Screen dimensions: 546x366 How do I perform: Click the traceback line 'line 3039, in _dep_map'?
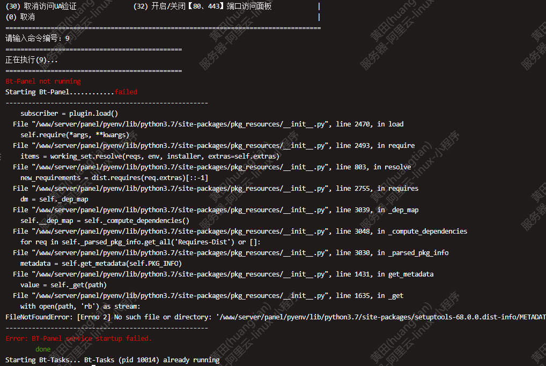pyautogui.click(x=216, y=210)
